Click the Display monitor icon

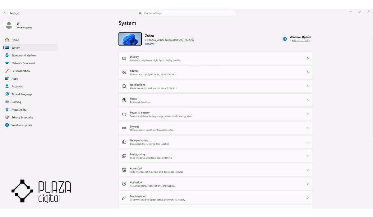(124, 58)
